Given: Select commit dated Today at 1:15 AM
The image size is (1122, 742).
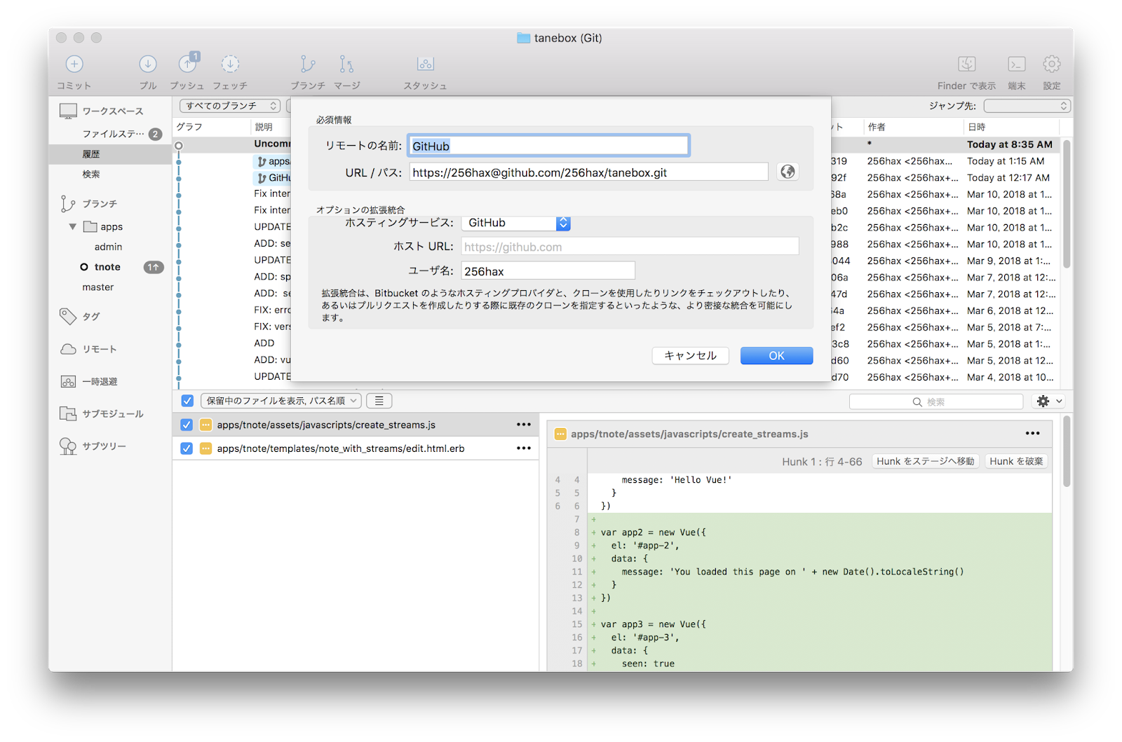Looking at the screenshot, I should point(1006,161).
